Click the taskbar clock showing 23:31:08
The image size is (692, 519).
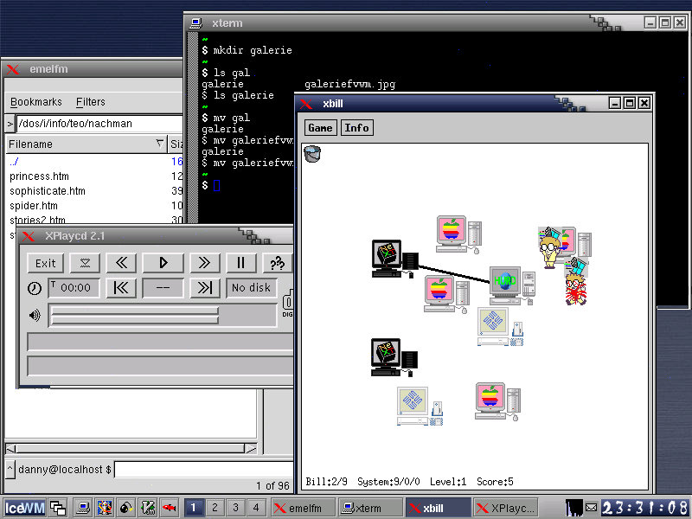tap(644, 508)
